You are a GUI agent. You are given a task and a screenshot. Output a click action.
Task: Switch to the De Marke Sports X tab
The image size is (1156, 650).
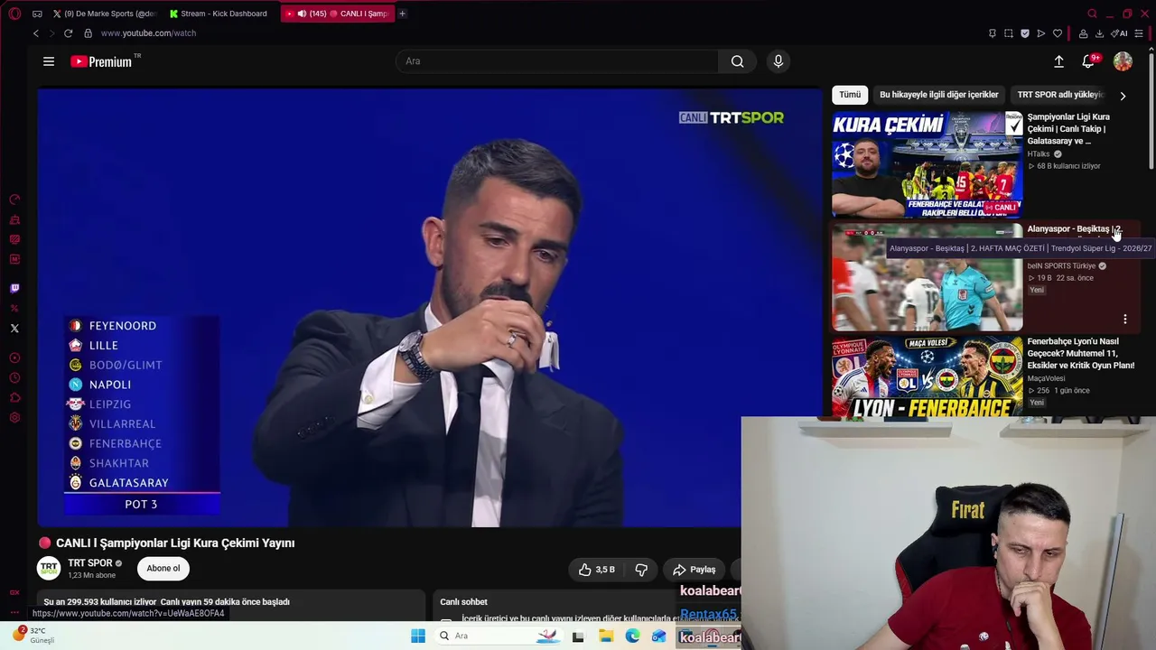105,14
